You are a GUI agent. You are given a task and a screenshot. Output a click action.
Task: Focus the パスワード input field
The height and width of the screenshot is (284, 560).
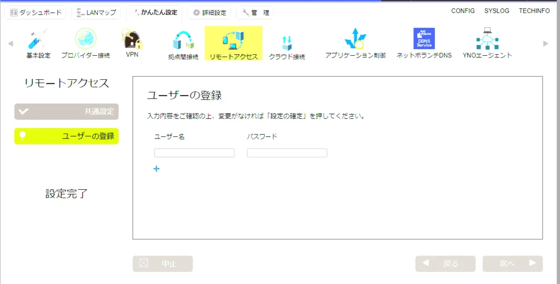coord(287,153)
